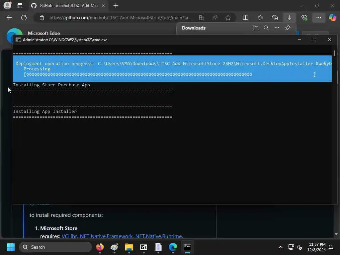Pin the Downloads panel
The image size is (340, 255).
coord(288,28)
